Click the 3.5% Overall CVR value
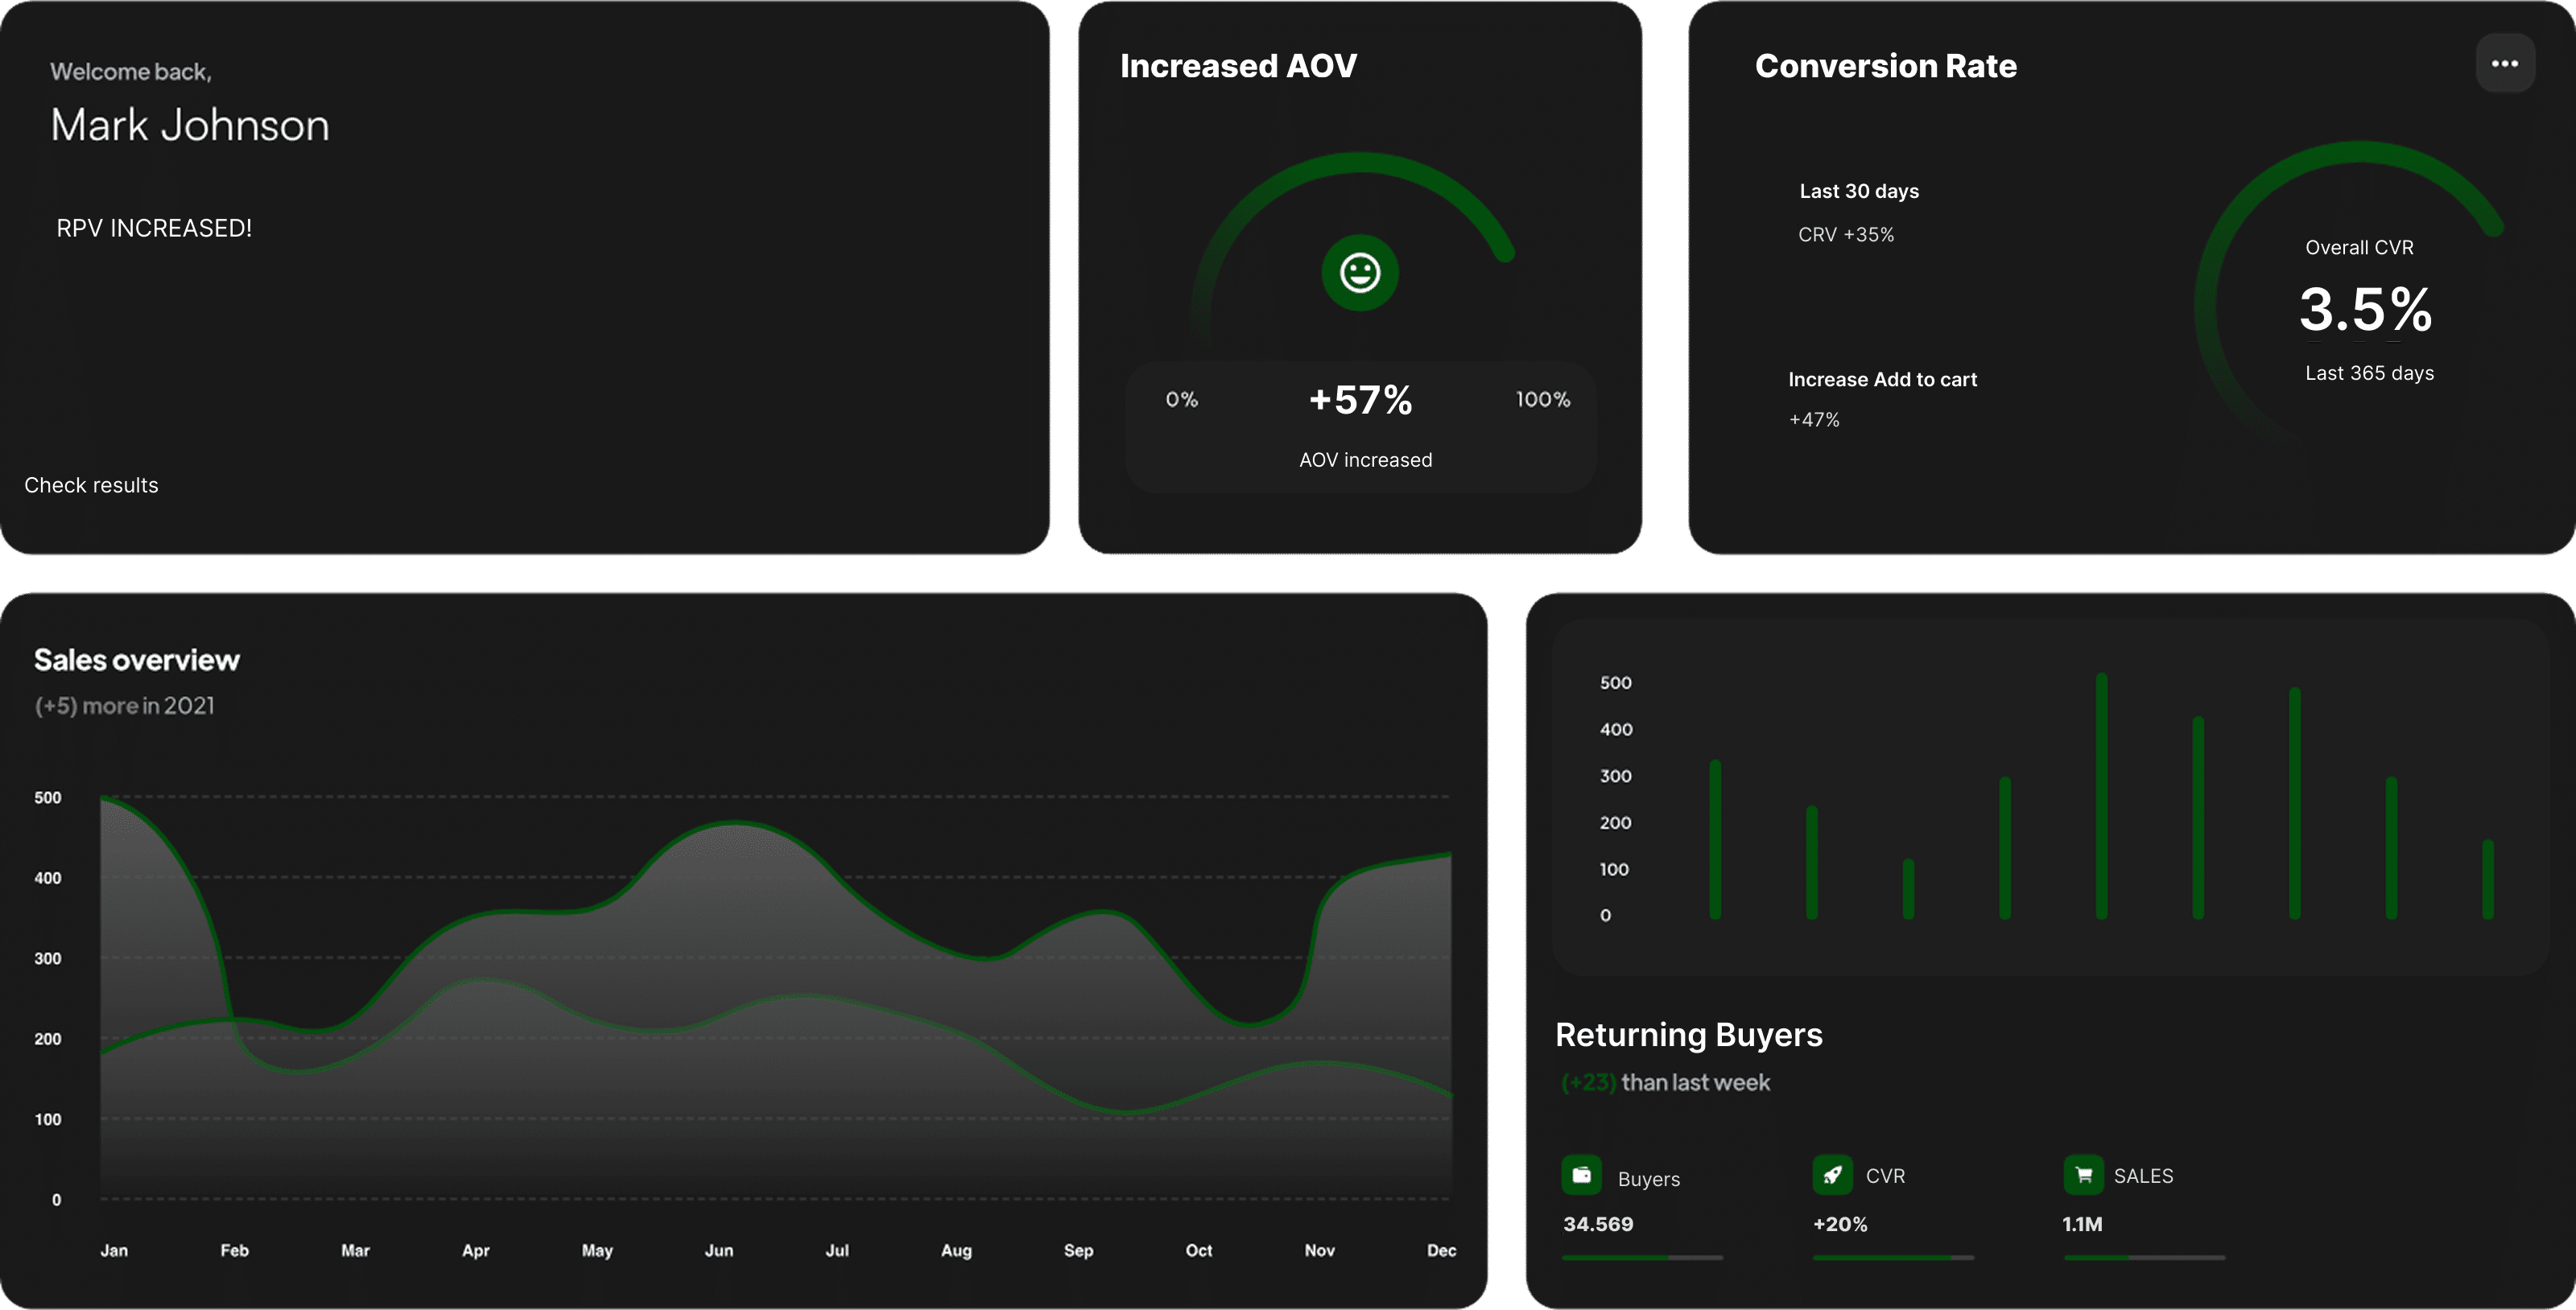Viewport: 2576px width, 1310px height. click(x=2365, y=309)
